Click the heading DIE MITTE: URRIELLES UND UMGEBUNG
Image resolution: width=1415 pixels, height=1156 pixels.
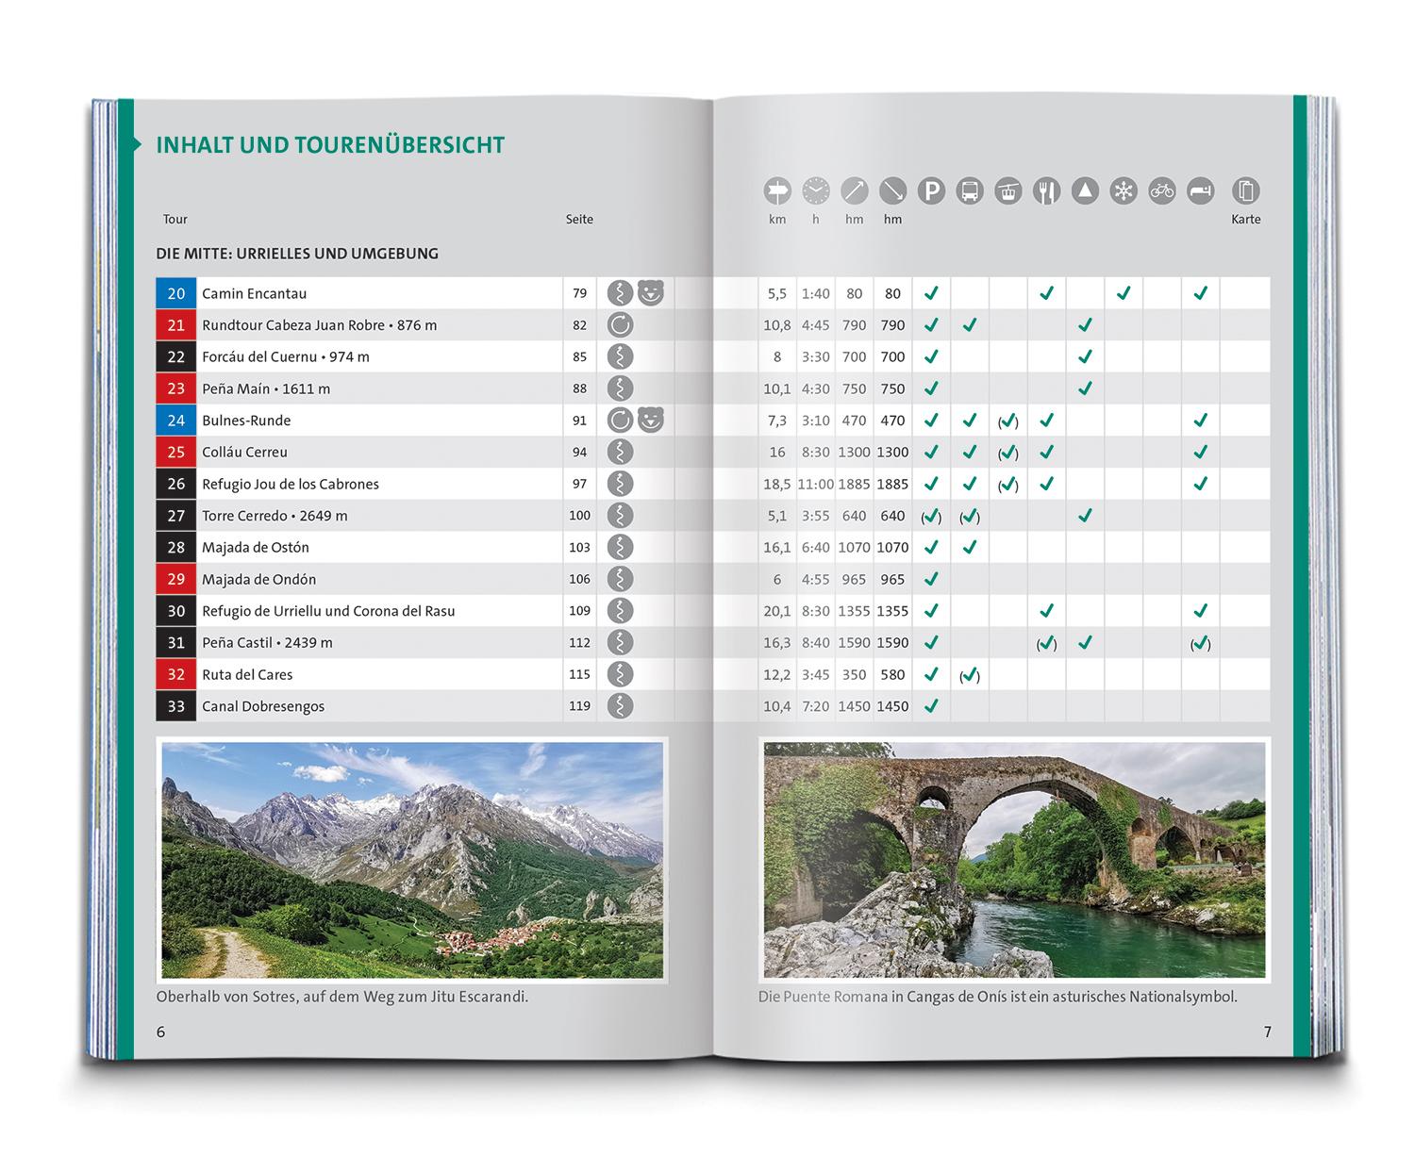click(x=298, y=254)
